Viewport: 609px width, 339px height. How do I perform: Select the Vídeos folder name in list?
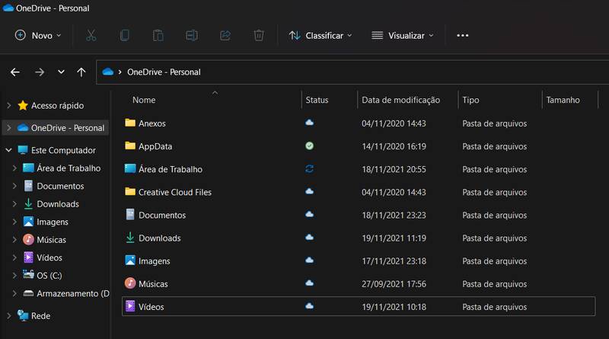coord(151,307)
